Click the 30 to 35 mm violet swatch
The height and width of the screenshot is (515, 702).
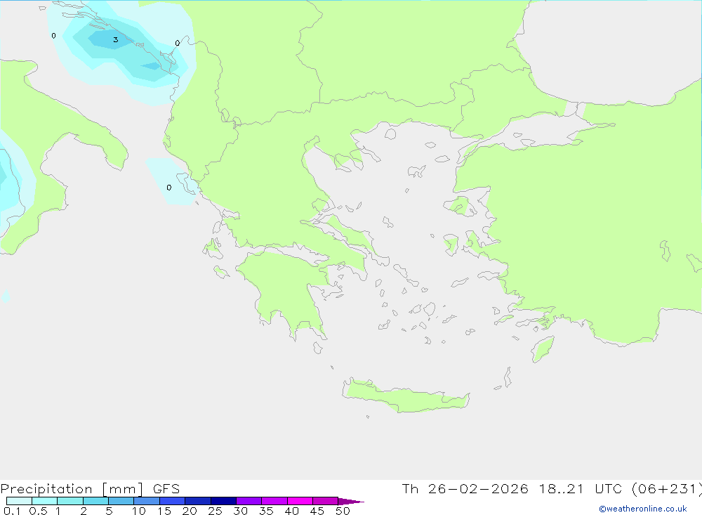249,501
